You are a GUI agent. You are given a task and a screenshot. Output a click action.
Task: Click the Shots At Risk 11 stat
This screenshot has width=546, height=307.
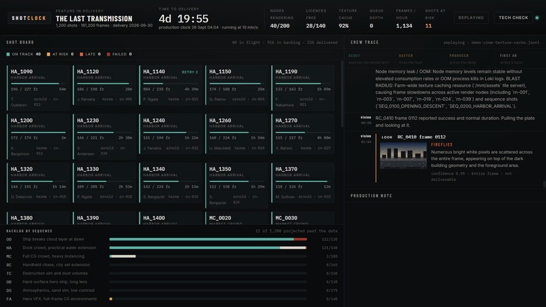pos(435,18)
